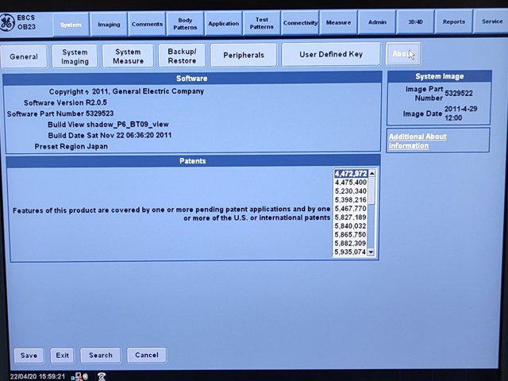This screenshot has width=508, height=381.
Task: Open the Imaging tab
Action: point(109,24)
